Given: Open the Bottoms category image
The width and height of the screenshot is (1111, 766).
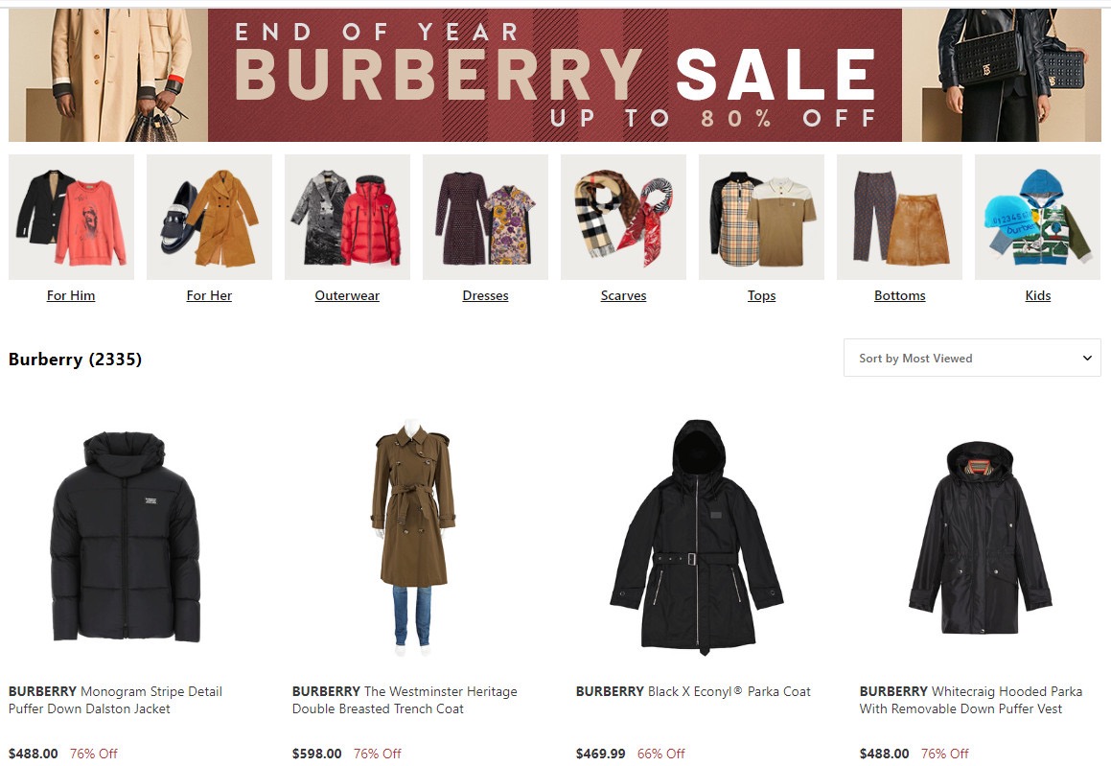Looking at the screenshot, I should pos(900,217).
